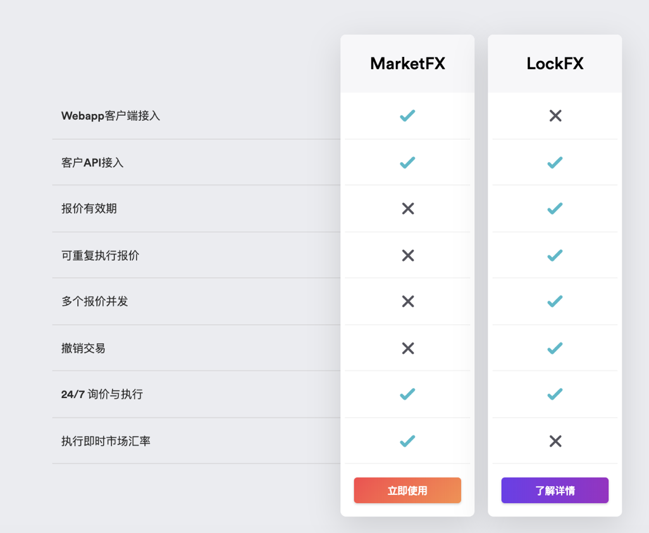Click the LockFX column header
Screen dimensions: 649x533
tap(555, 63)
